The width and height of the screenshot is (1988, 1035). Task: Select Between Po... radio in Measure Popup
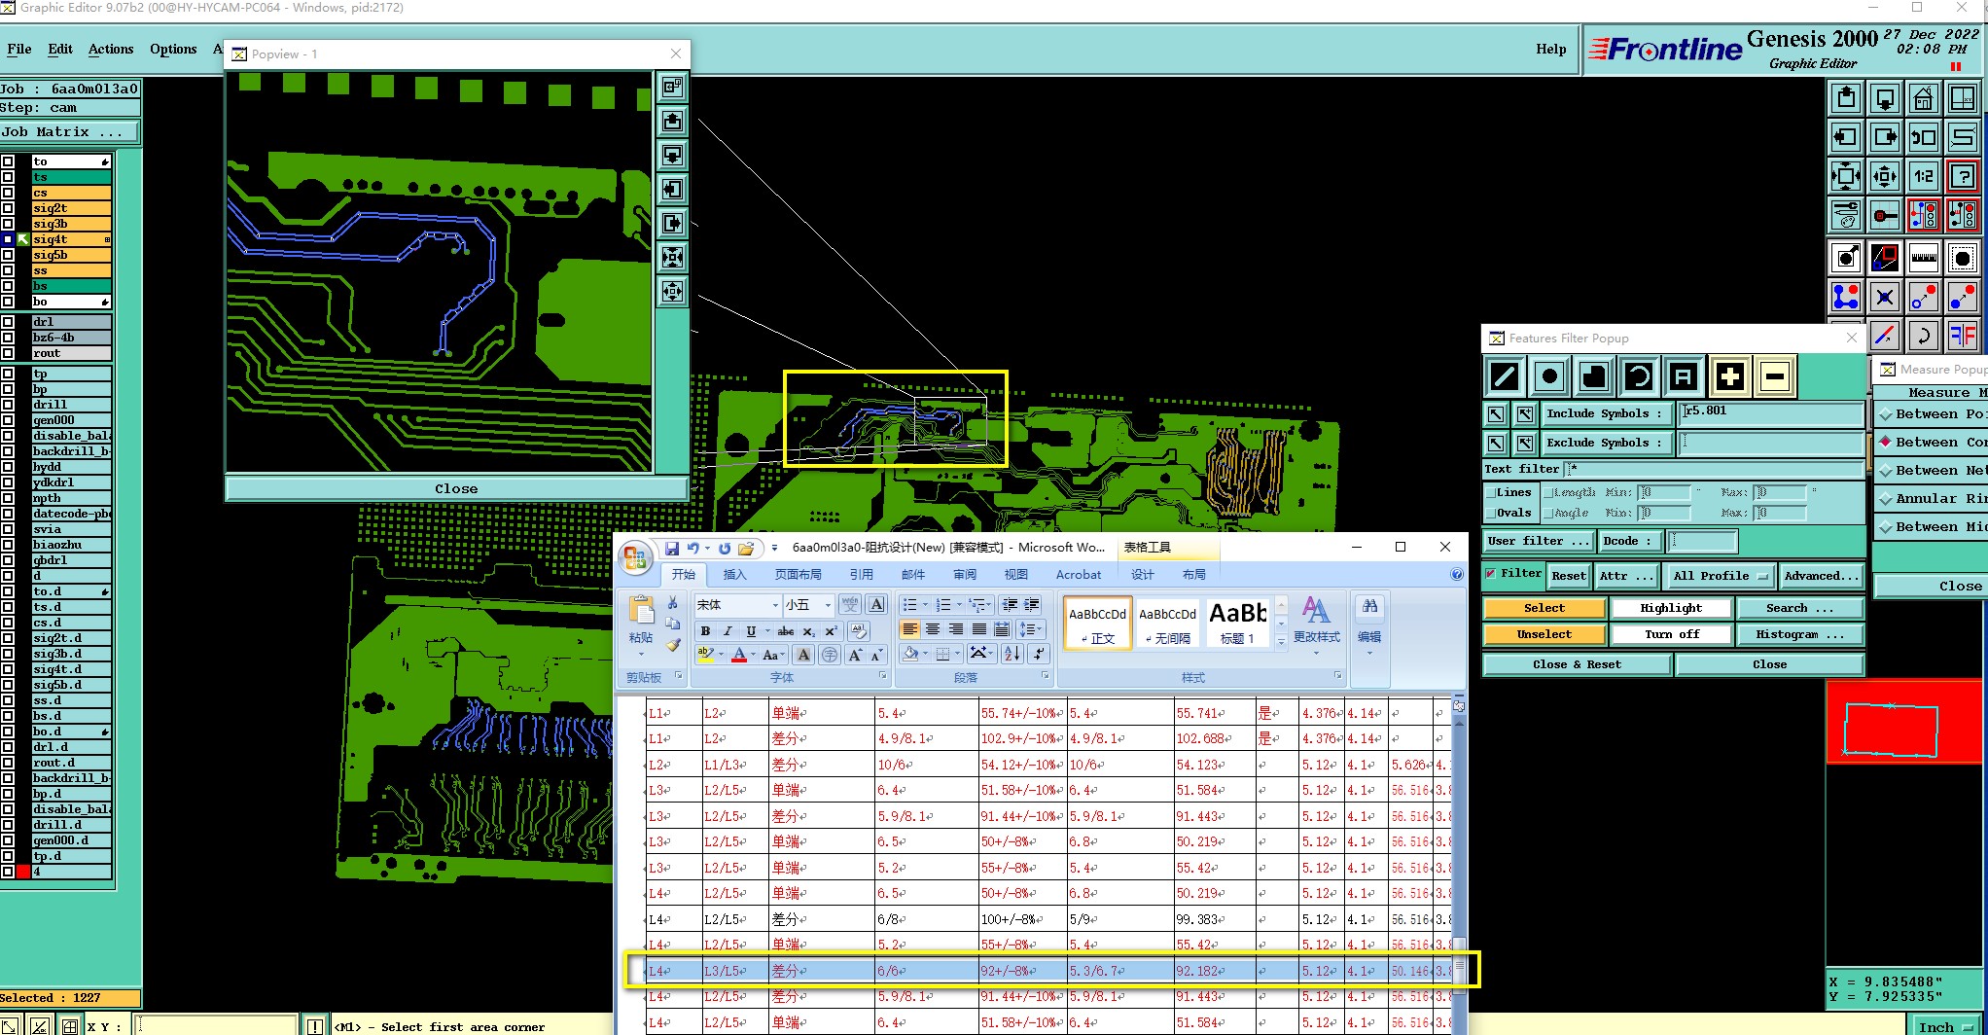[x=1885, y=414]
